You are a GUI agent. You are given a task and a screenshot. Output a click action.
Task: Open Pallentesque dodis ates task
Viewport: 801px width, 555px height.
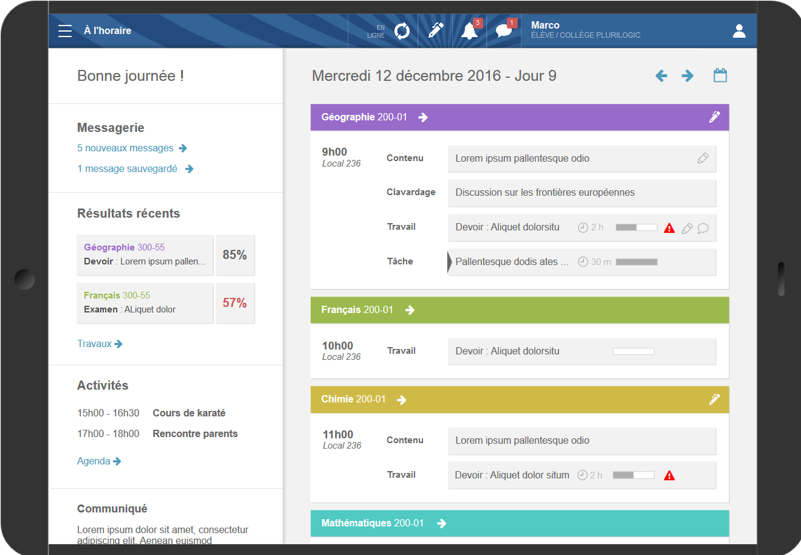tap(582, 262)
